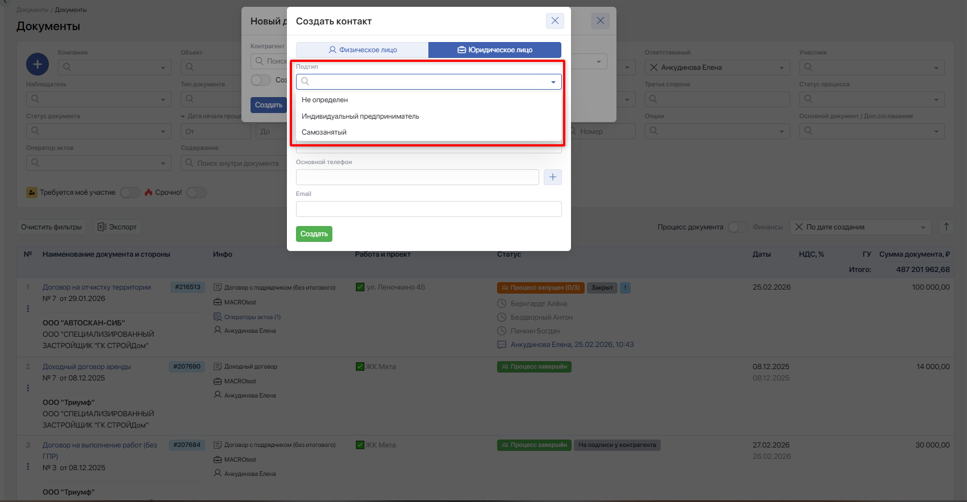Click the sort direction arrow icon

click(x=946, y=227)
